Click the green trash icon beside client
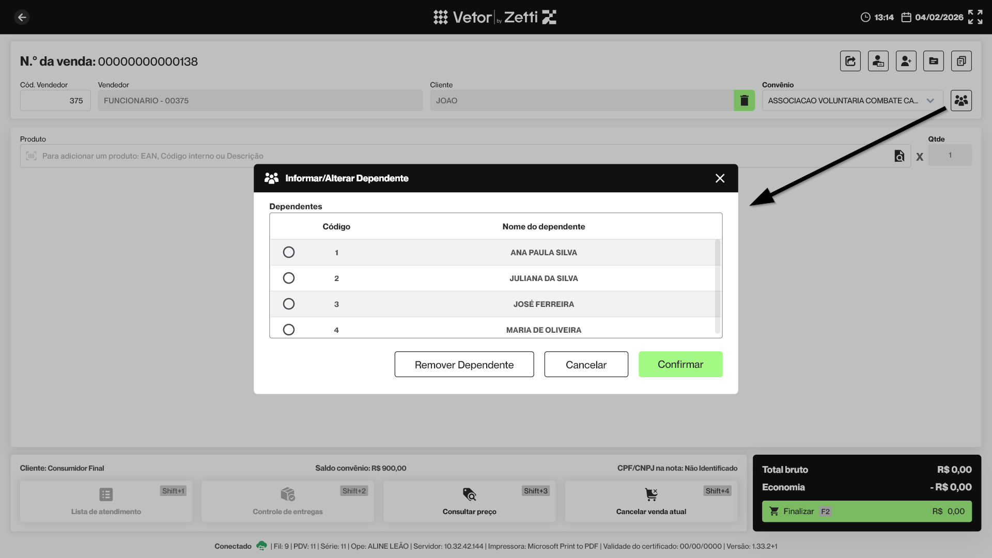The image size is (992, 558). click(x=744, y=100)
